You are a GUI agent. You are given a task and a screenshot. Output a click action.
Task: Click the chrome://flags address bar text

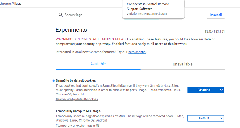(11, 4)
